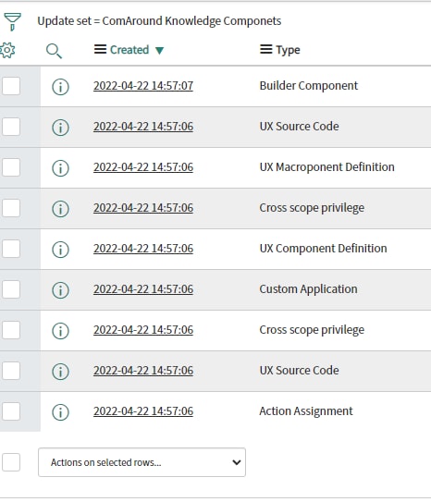This screenshot has width=431, height=502.
Task: Select the Custom Application row checkbox
Action: coord(11,289)
